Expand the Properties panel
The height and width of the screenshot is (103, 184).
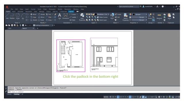point(134,23)
